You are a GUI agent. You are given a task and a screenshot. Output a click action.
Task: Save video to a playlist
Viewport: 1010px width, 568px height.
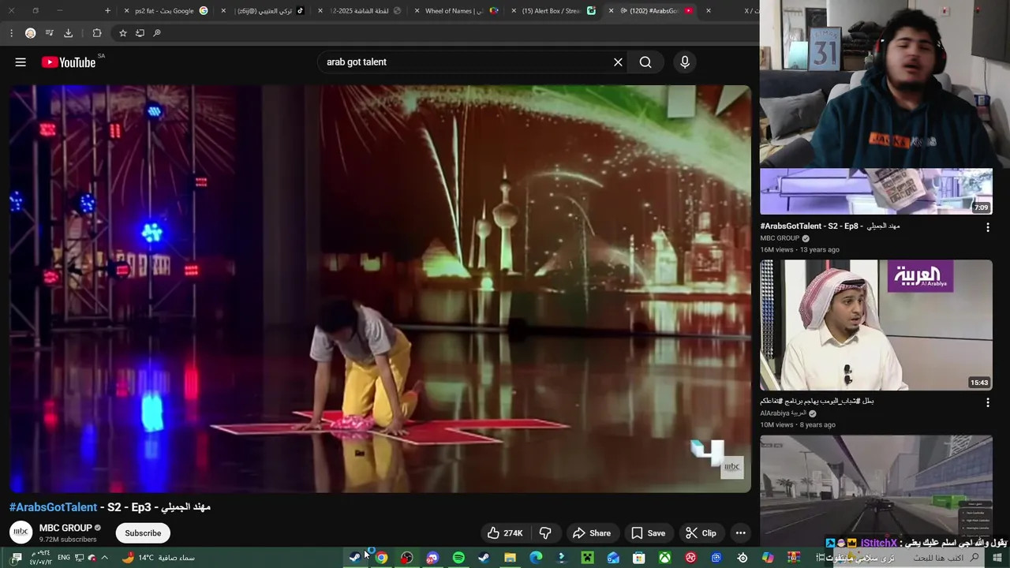(648, 533)
